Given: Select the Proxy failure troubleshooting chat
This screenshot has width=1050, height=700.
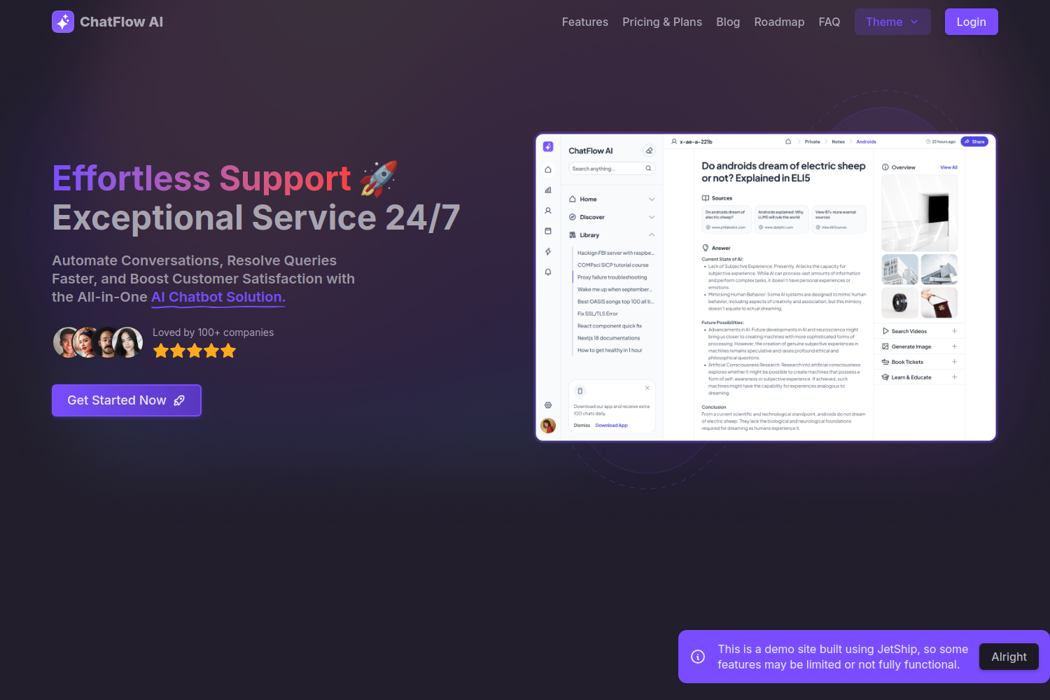Looking at the screenshot, I should click(612, 276).
